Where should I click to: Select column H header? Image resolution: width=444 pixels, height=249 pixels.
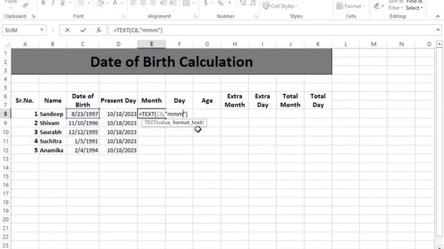[234, 44]
